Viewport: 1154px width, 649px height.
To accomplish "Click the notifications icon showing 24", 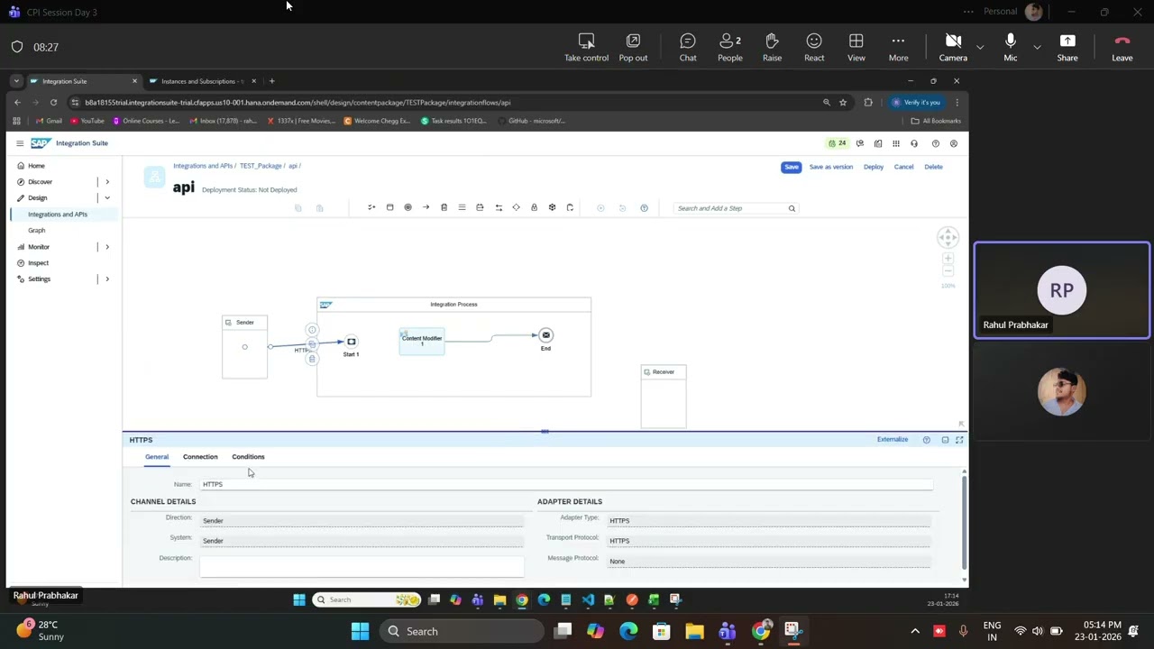I will [838, 143].
